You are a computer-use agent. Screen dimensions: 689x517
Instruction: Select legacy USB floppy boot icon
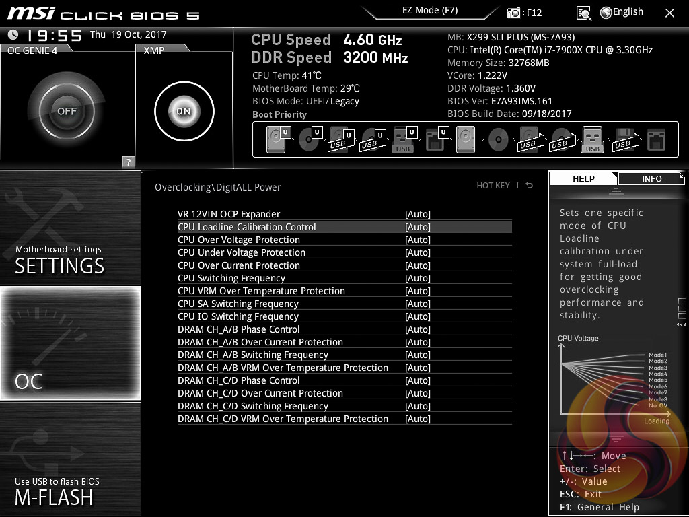pyautogui.click(x=625, y=139)
